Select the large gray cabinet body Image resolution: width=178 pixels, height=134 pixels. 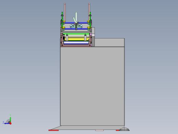[92, 86]
